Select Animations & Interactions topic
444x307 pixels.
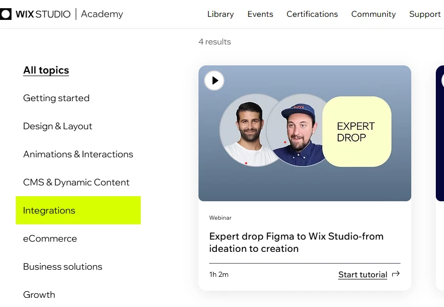pyautogui.click(x=78, y=154)
